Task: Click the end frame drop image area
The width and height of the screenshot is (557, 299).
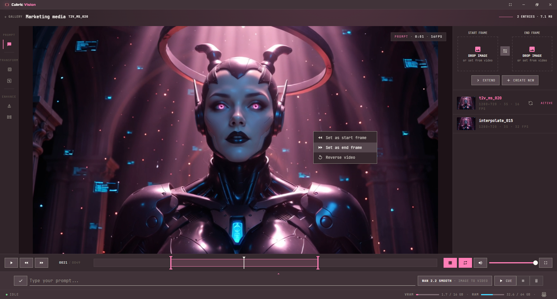Action: 532,54
